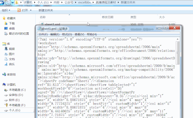Open 查看(V) menu in Notepad

tap(79, 34)
